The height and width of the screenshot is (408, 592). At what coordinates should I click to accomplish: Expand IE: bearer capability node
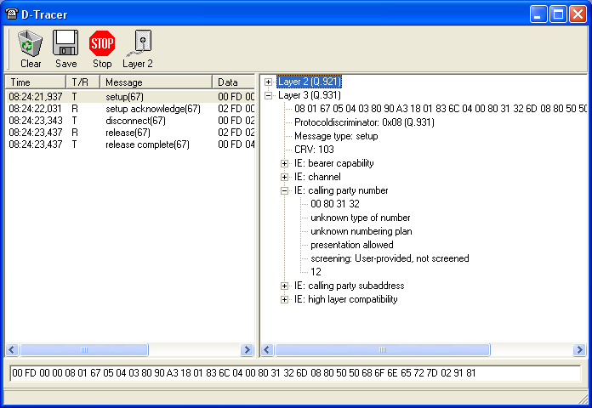pos(285,163)
